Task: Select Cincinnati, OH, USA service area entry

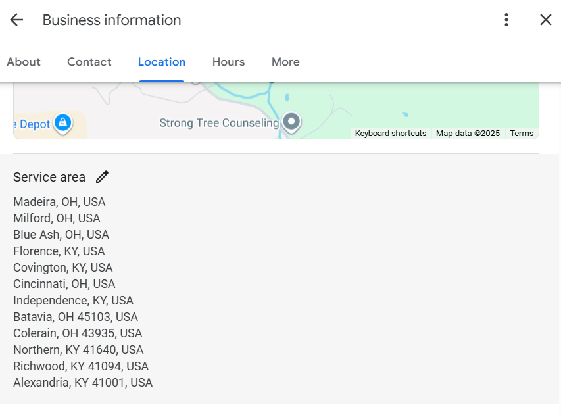Action: tap(64, 283)
